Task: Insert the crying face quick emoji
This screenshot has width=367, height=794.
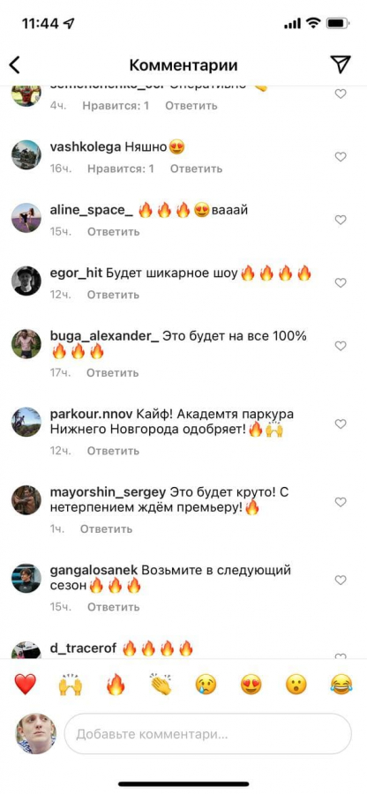Action: click(206, 685)
